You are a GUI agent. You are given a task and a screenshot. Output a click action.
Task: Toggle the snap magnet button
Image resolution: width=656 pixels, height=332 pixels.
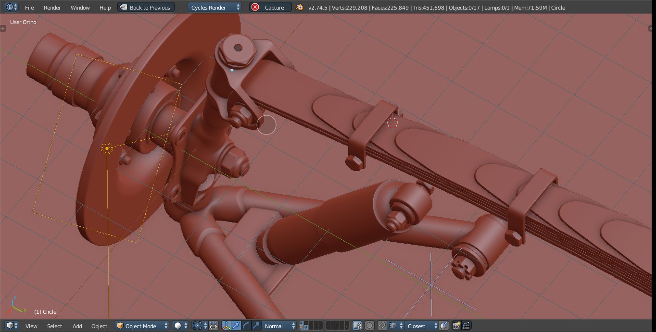[x=382, y=326]
